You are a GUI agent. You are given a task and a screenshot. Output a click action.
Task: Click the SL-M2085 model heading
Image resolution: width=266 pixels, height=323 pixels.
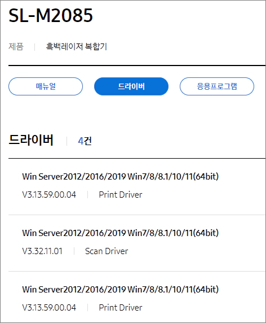[51, 15]
